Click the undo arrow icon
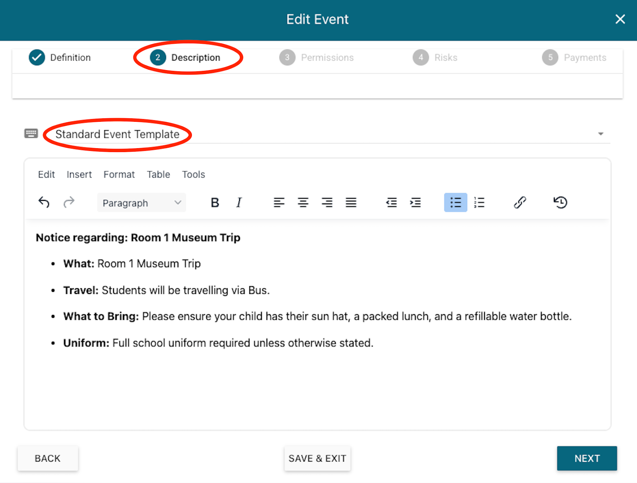The height and width of the screenshot is (483, 637). coord(44,202)
